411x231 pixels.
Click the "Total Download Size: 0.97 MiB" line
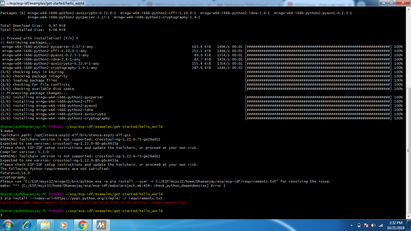(x=33, y=26)
